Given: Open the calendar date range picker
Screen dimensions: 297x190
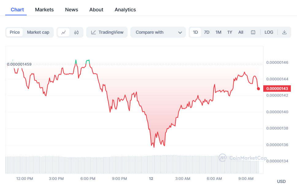Looking at the screenshot, I should click(x=253, y=32).
